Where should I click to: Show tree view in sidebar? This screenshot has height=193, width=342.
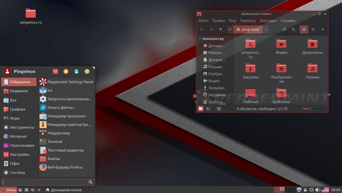pyautogui.click(x=208, y=109)
